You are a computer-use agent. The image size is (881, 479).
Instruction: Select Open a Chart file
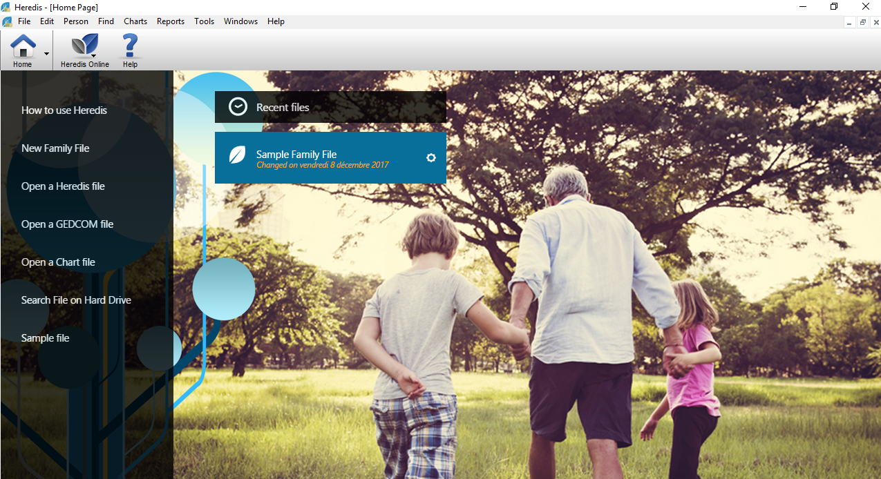[x=58, y=262]
